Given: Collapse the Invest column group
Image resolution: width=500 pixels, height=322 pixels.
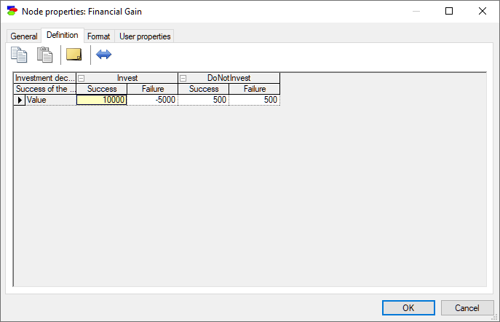Looking at the screenshot, I should 82,78.
